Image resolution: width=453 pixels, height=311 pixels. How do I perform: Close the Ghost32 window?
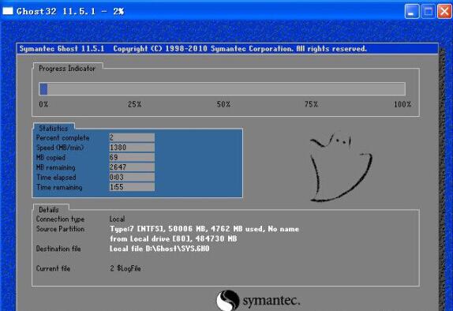click(x=444, y=12)
